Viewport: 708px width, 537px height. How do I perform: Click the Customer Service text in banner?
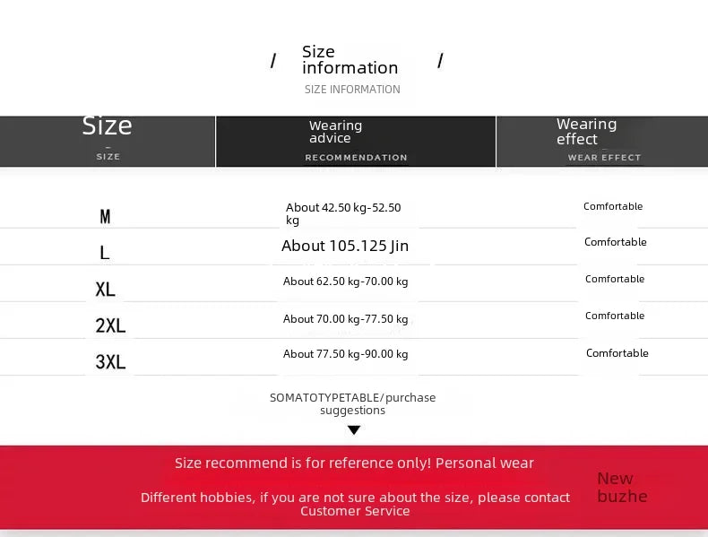click(356, 511)
